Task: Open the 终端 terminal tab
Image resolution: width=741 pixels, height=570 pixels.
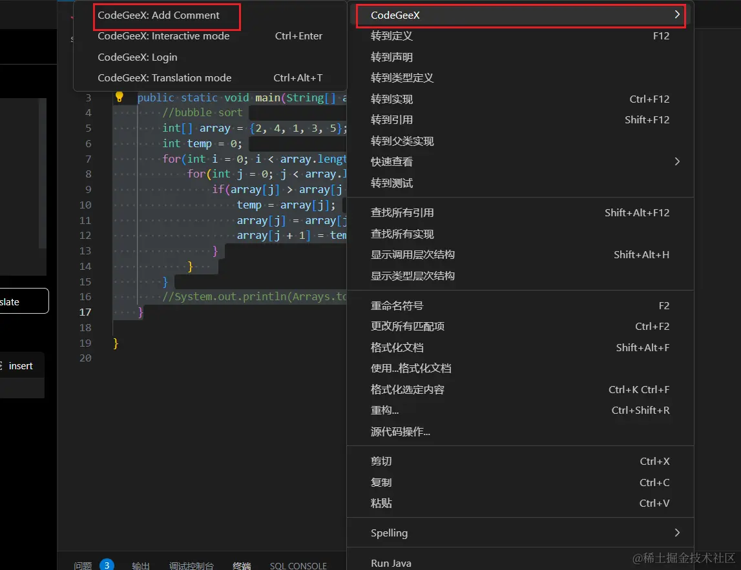Action: (x=242, y=565)
